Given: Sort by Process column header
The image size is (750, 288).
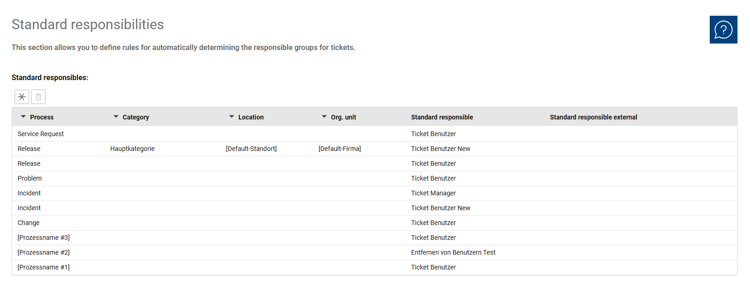Looking at the screenshot, I should [42, 117].
